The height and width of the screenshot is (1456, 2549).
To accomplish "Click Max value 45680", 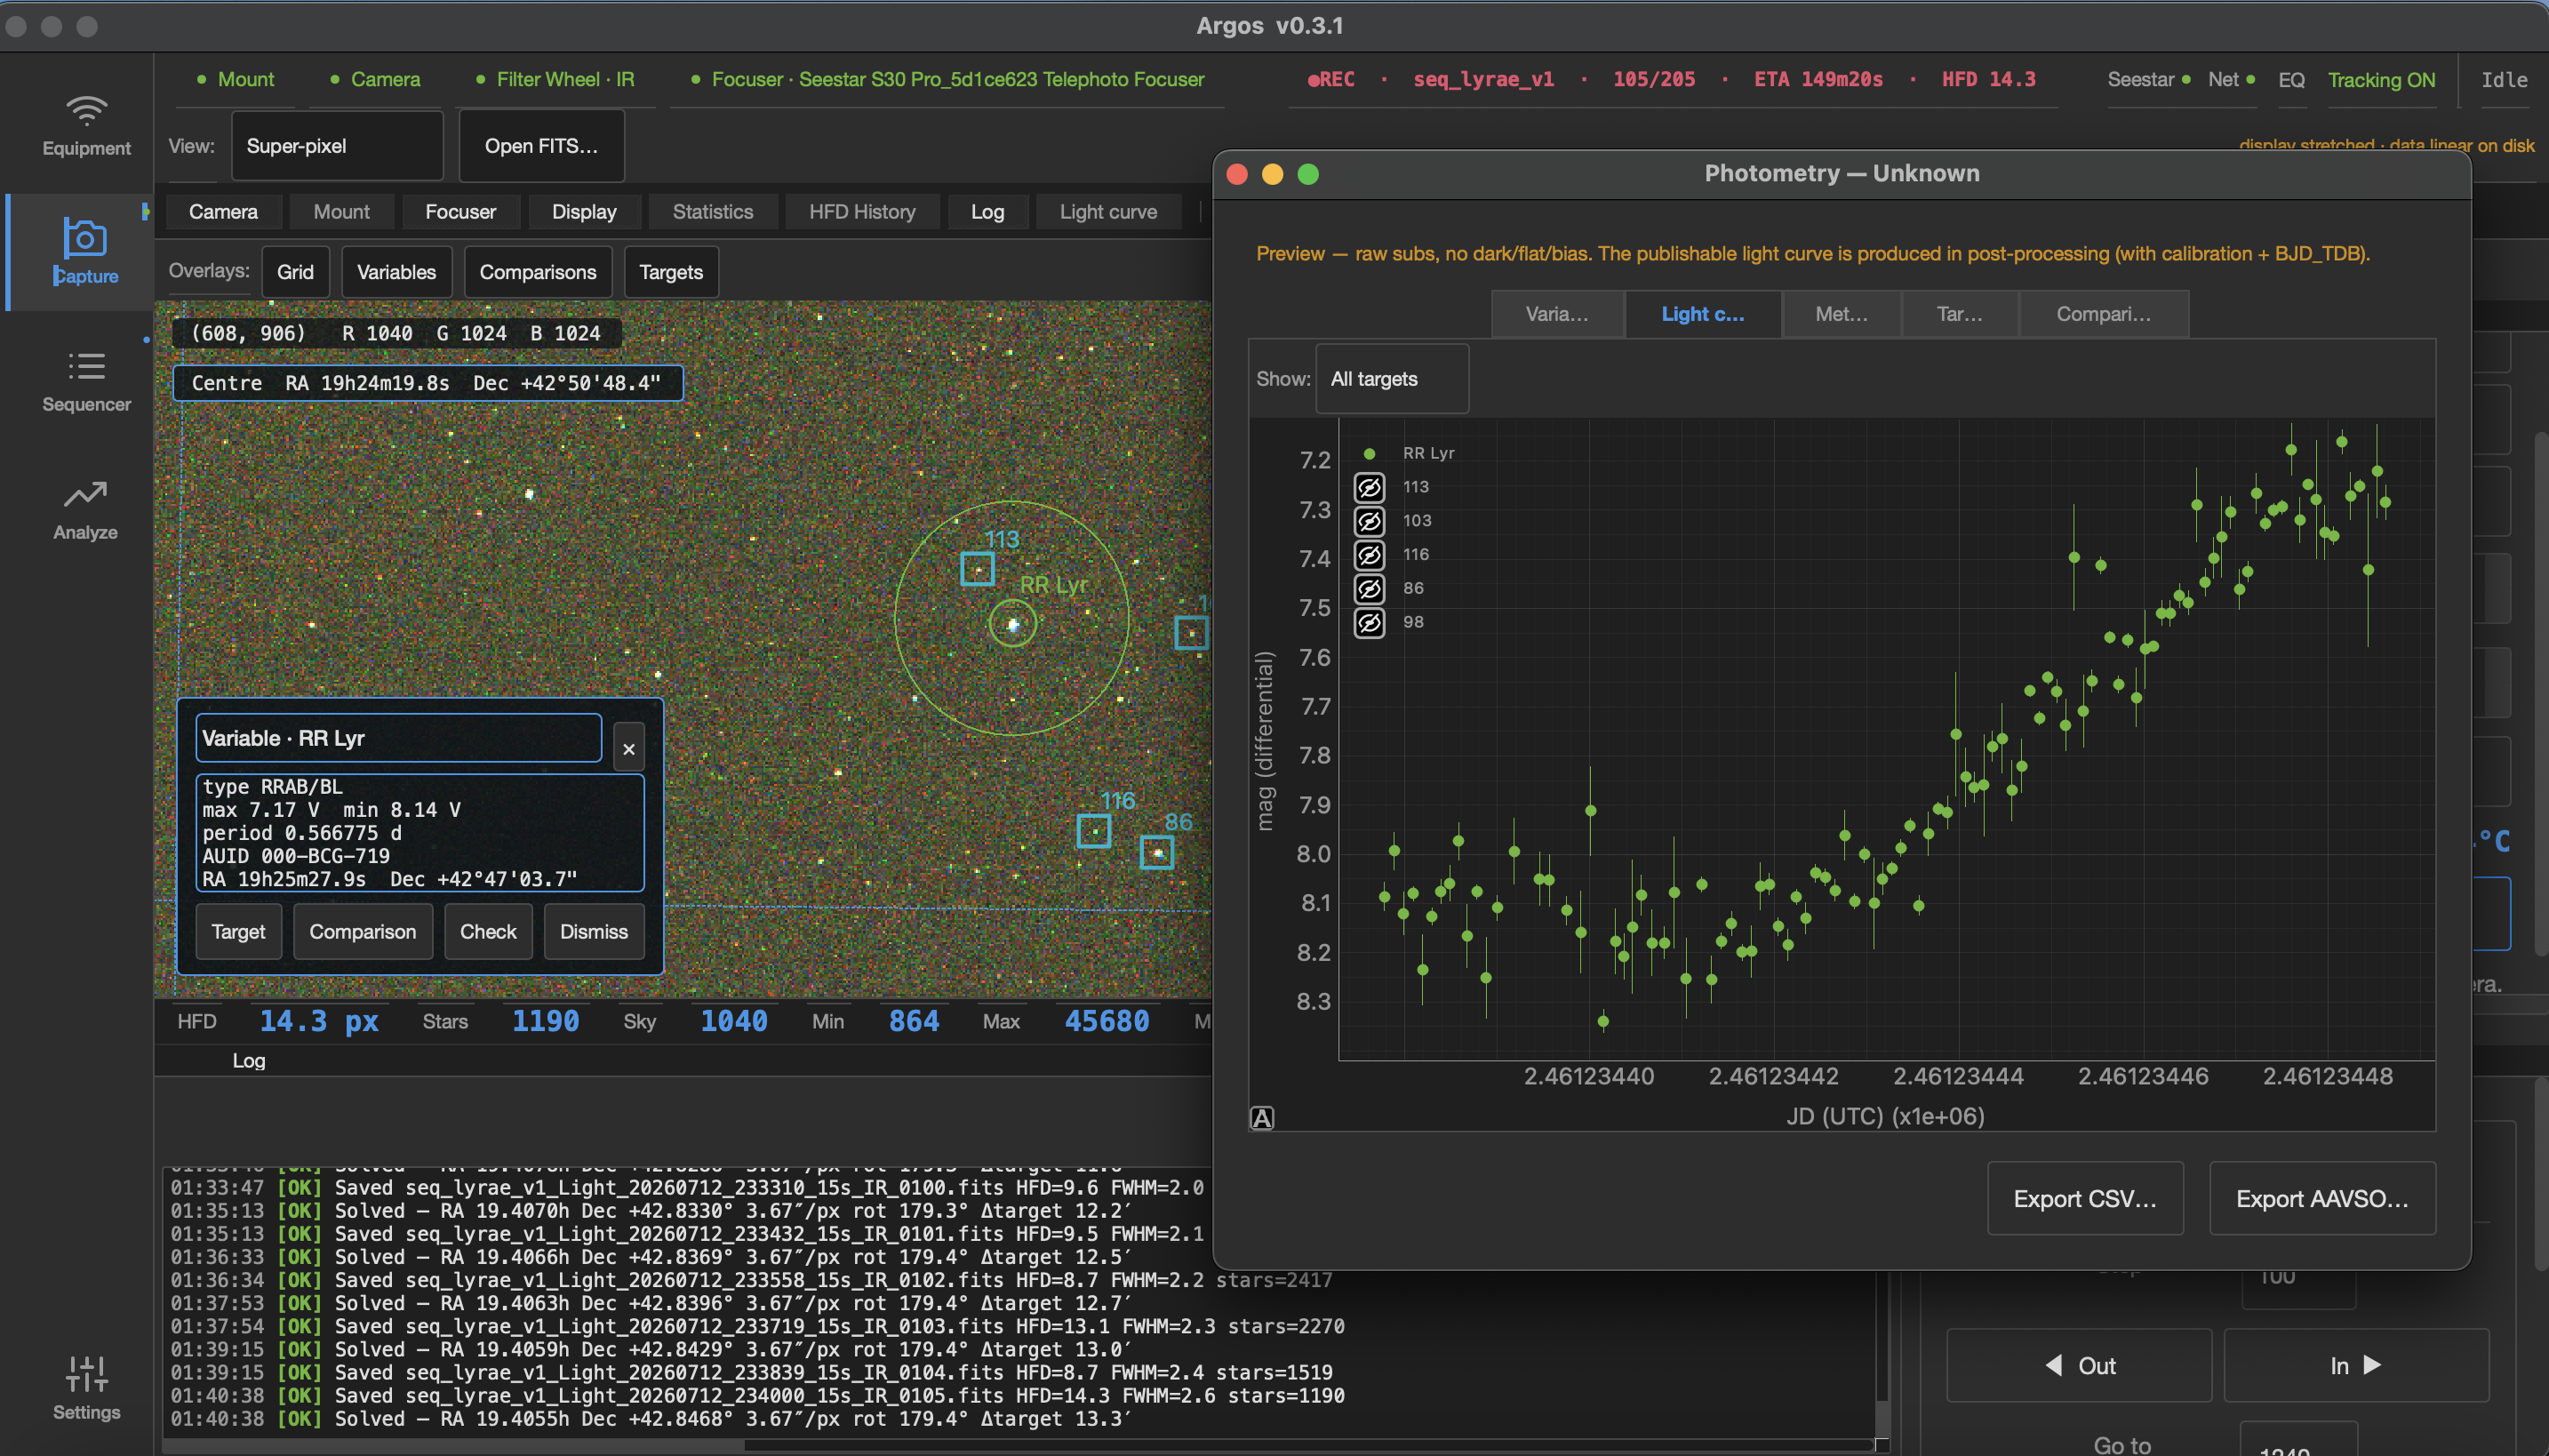I will pos(1107,1021).
